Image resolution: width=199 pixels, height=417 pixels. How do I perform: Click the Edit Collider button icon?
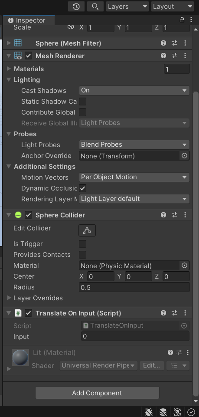[87, 230]
